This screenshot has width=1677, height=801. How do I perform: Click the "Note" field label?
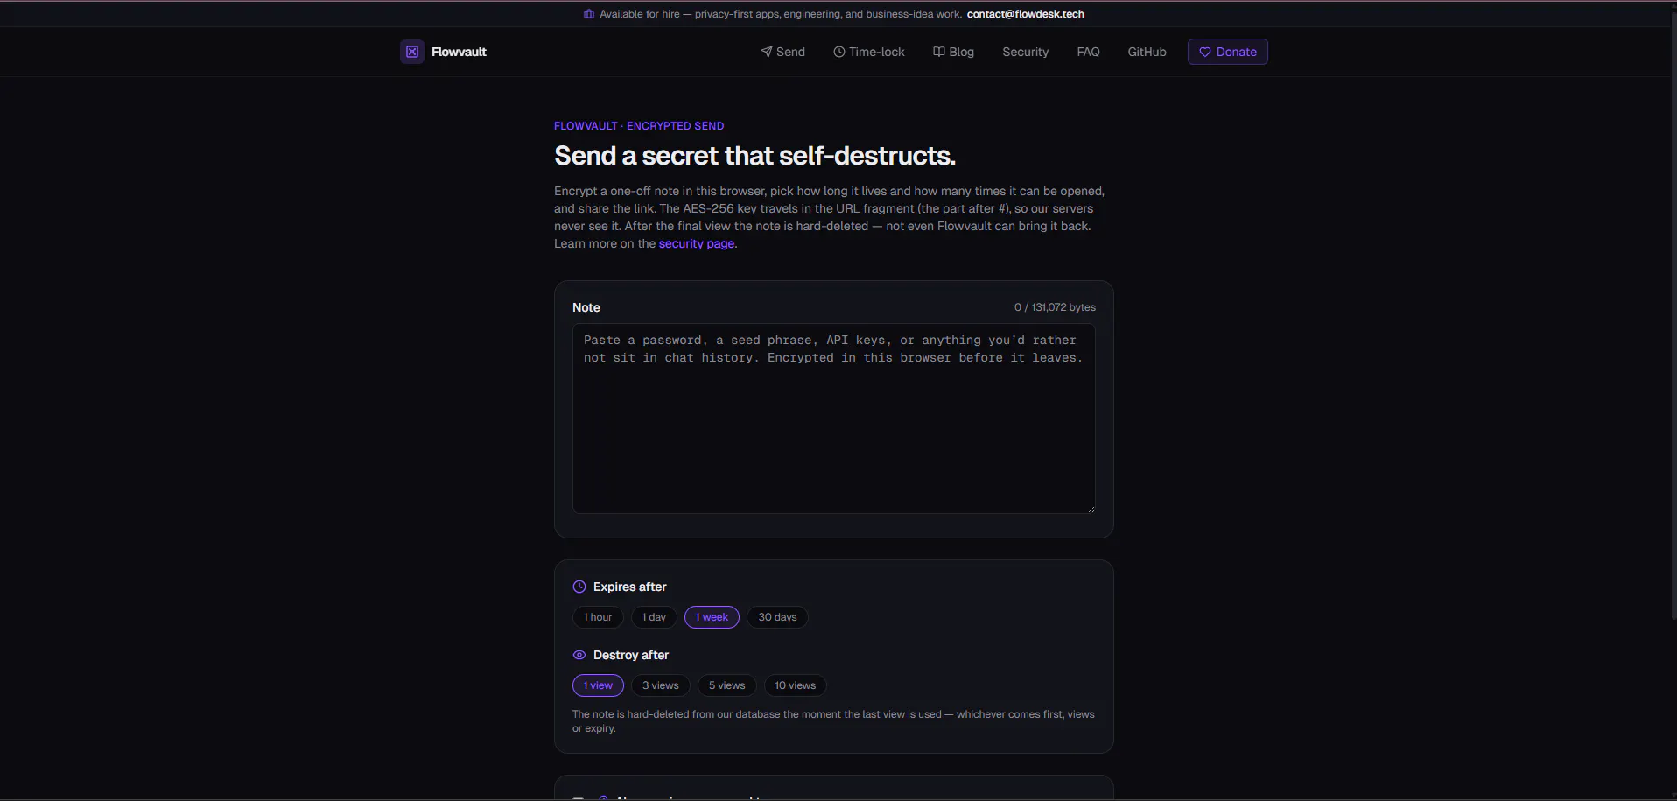tap(586, 307)
